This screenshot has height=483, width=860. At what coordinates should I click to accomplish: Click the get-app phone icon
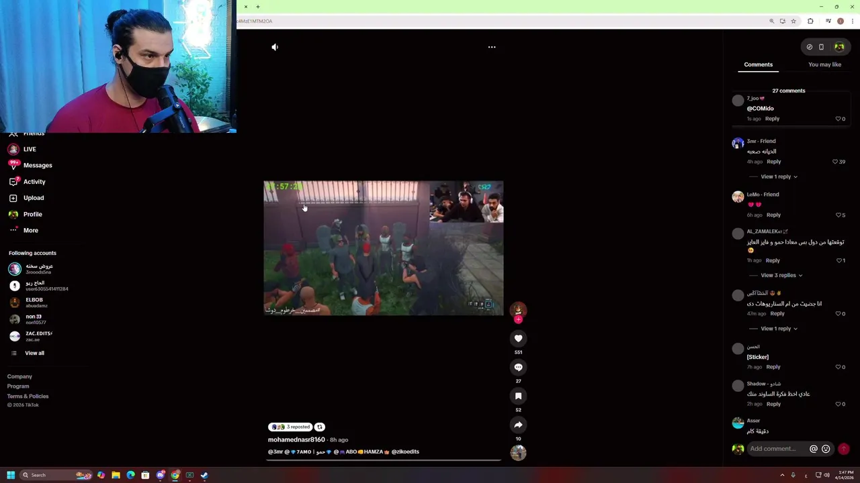821,47
